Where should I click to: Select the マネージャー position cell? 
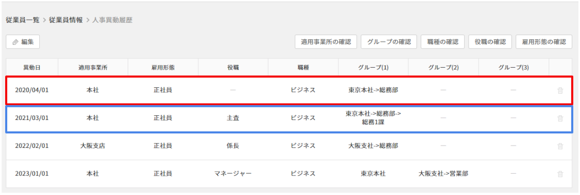coord(233,174)
